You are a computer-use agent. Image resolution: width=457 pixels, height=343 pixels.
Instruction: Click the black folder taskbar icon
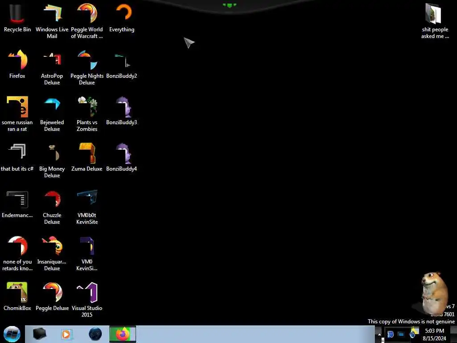pos(39,334)
